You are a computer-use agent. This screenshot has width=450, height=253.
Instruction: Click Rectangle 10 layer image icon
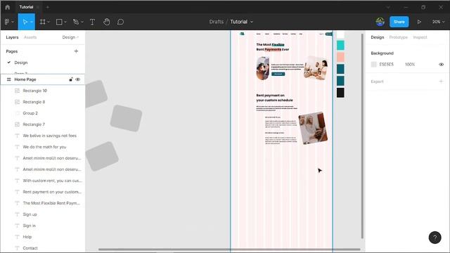(x=17, y=91)
